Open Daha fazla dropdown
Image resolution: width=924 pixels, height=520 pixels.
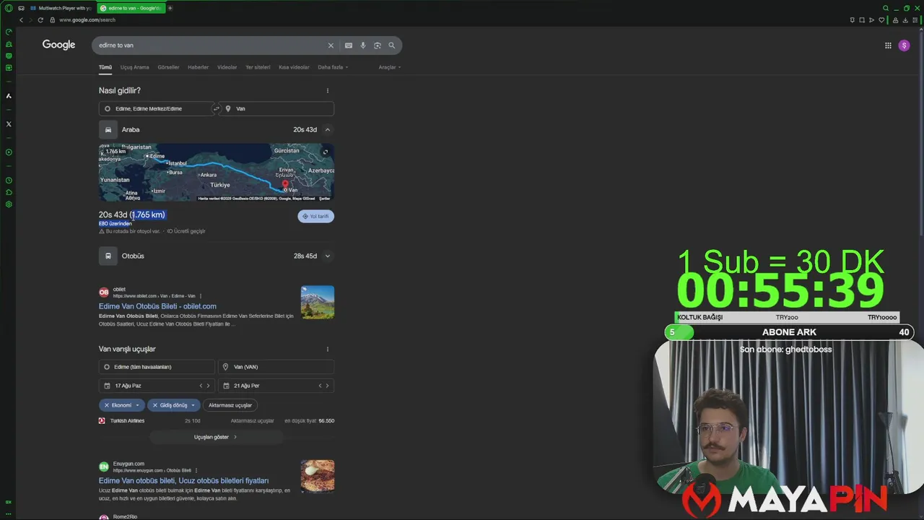pyautogui.click(x=333, y=67)
